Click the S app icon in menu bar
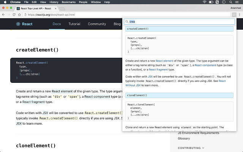Image resolution: width=243 pixels, height=152 pixels. pyautogui.click(x=217, y=2)
